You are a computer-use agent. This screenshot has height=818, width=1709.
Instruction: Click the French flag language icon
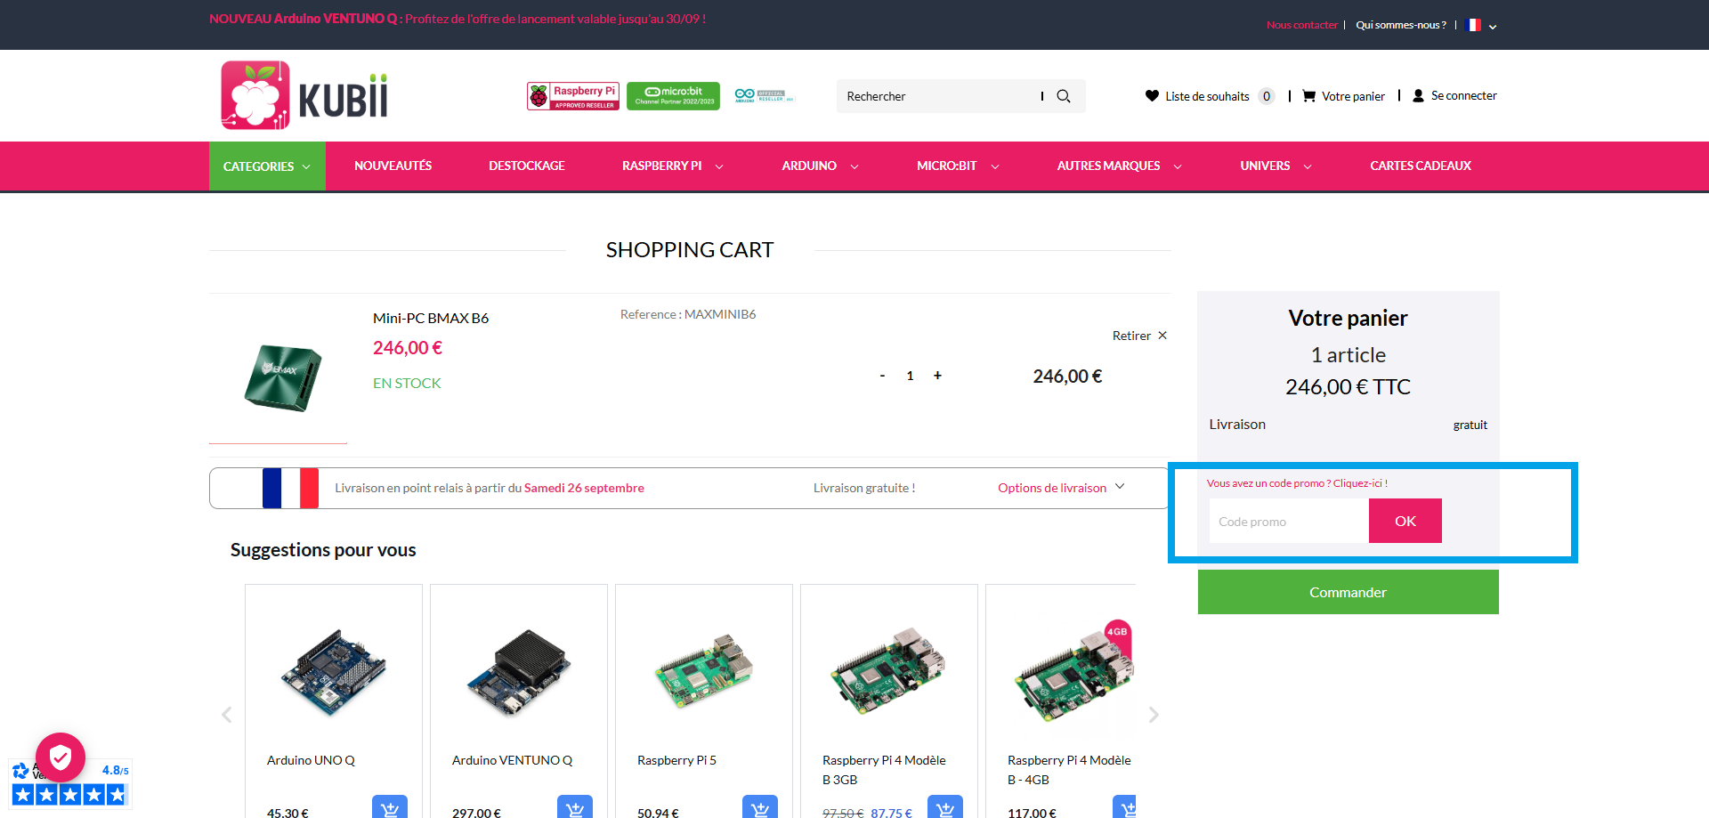click(1474, 25)
